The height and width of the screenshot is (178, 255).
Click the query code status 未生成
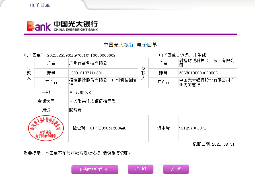[x=200, y=55]
